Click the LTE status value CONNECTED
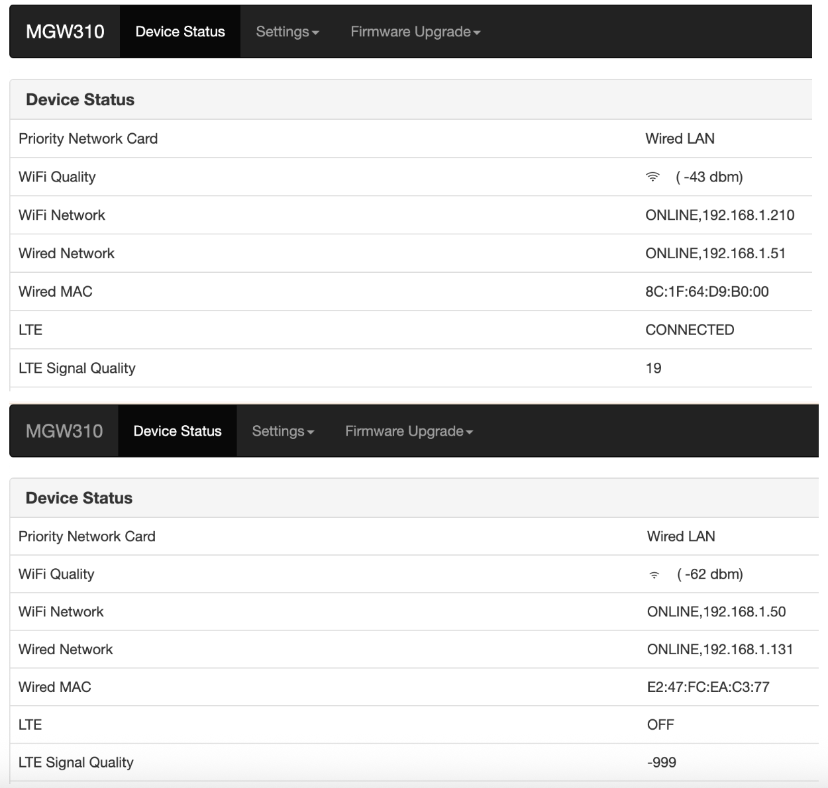The width and height of the screenshot is (828, 788). [x=690, y=330]
